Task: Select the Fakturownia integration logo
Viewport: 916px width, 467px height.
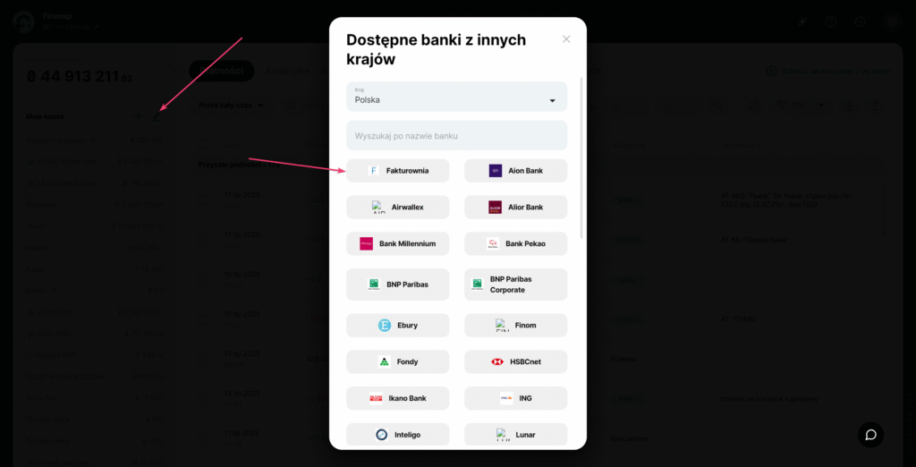Action: pos(373,171)
